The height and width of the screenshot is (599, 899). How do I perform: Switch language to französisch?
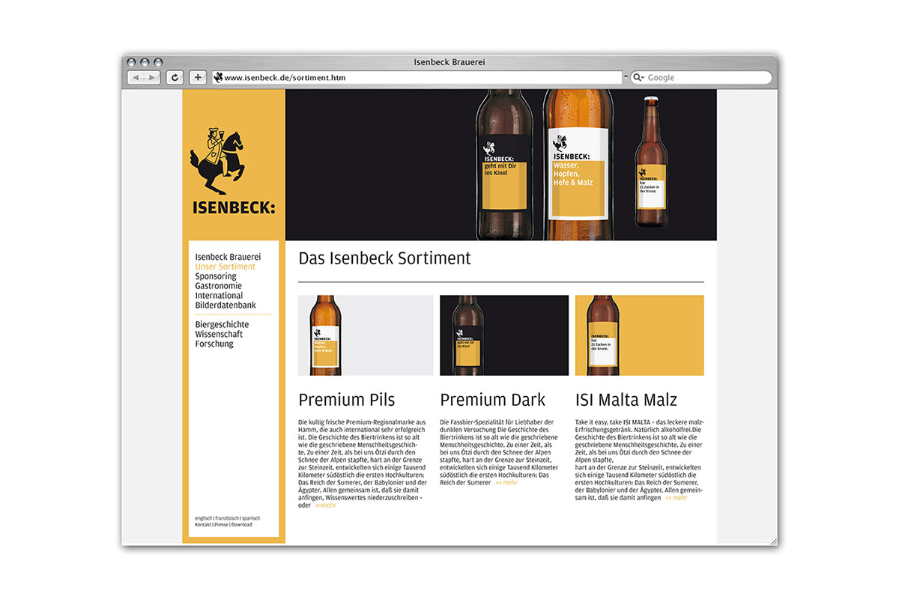(226, 518)
